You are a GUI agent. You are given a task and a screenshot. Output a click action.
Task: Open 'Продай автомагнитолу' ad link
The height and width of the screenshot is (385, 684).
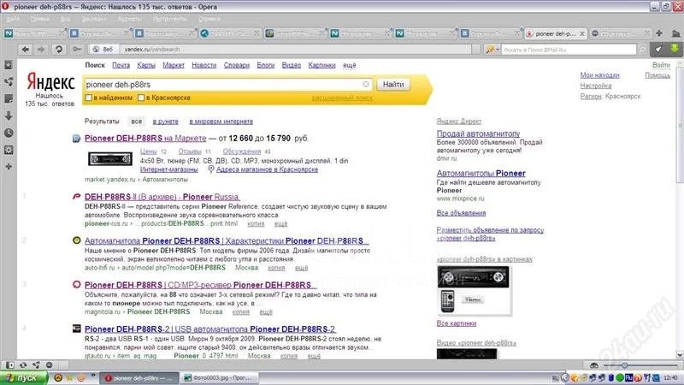(478, 133)
